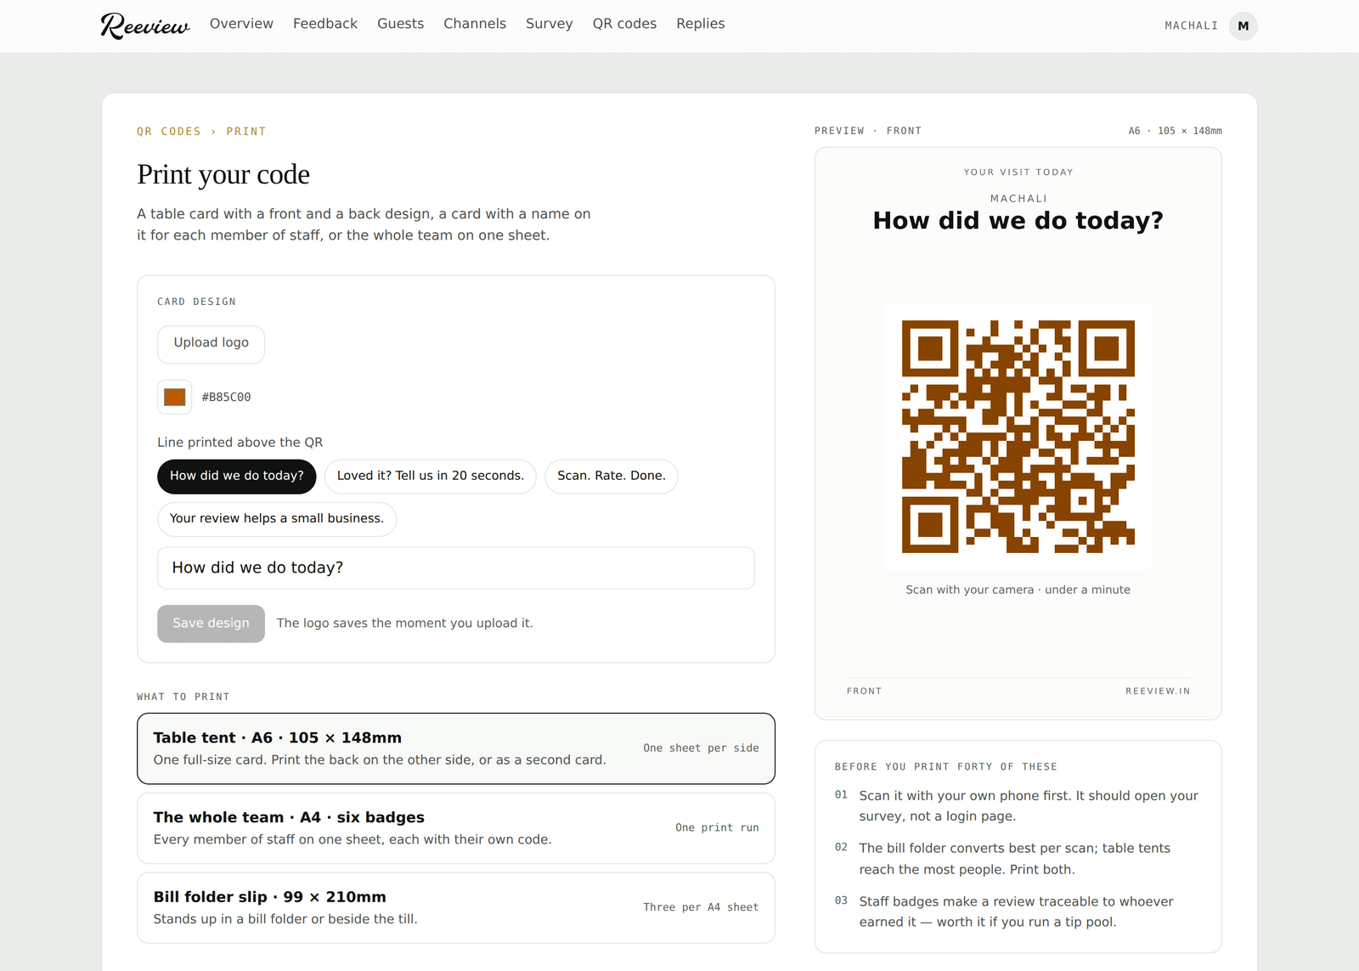This screenshot has width=1359, height=971.
Task: Open the #B85C00 color swatch
Action: [175, 397]
